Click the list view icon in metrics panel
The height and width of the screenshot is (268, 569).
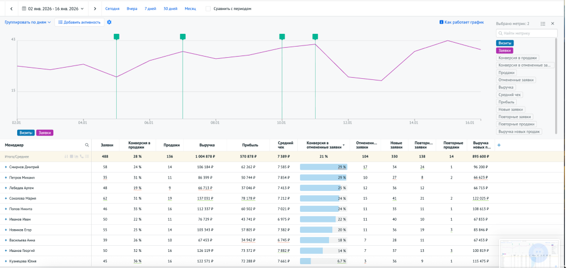pyautogui.click(x=543, y=23)
